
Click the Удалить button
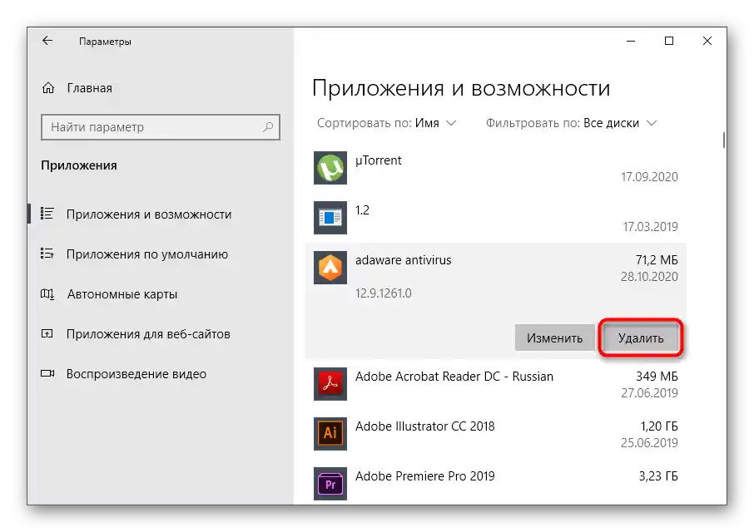[641, 337]
